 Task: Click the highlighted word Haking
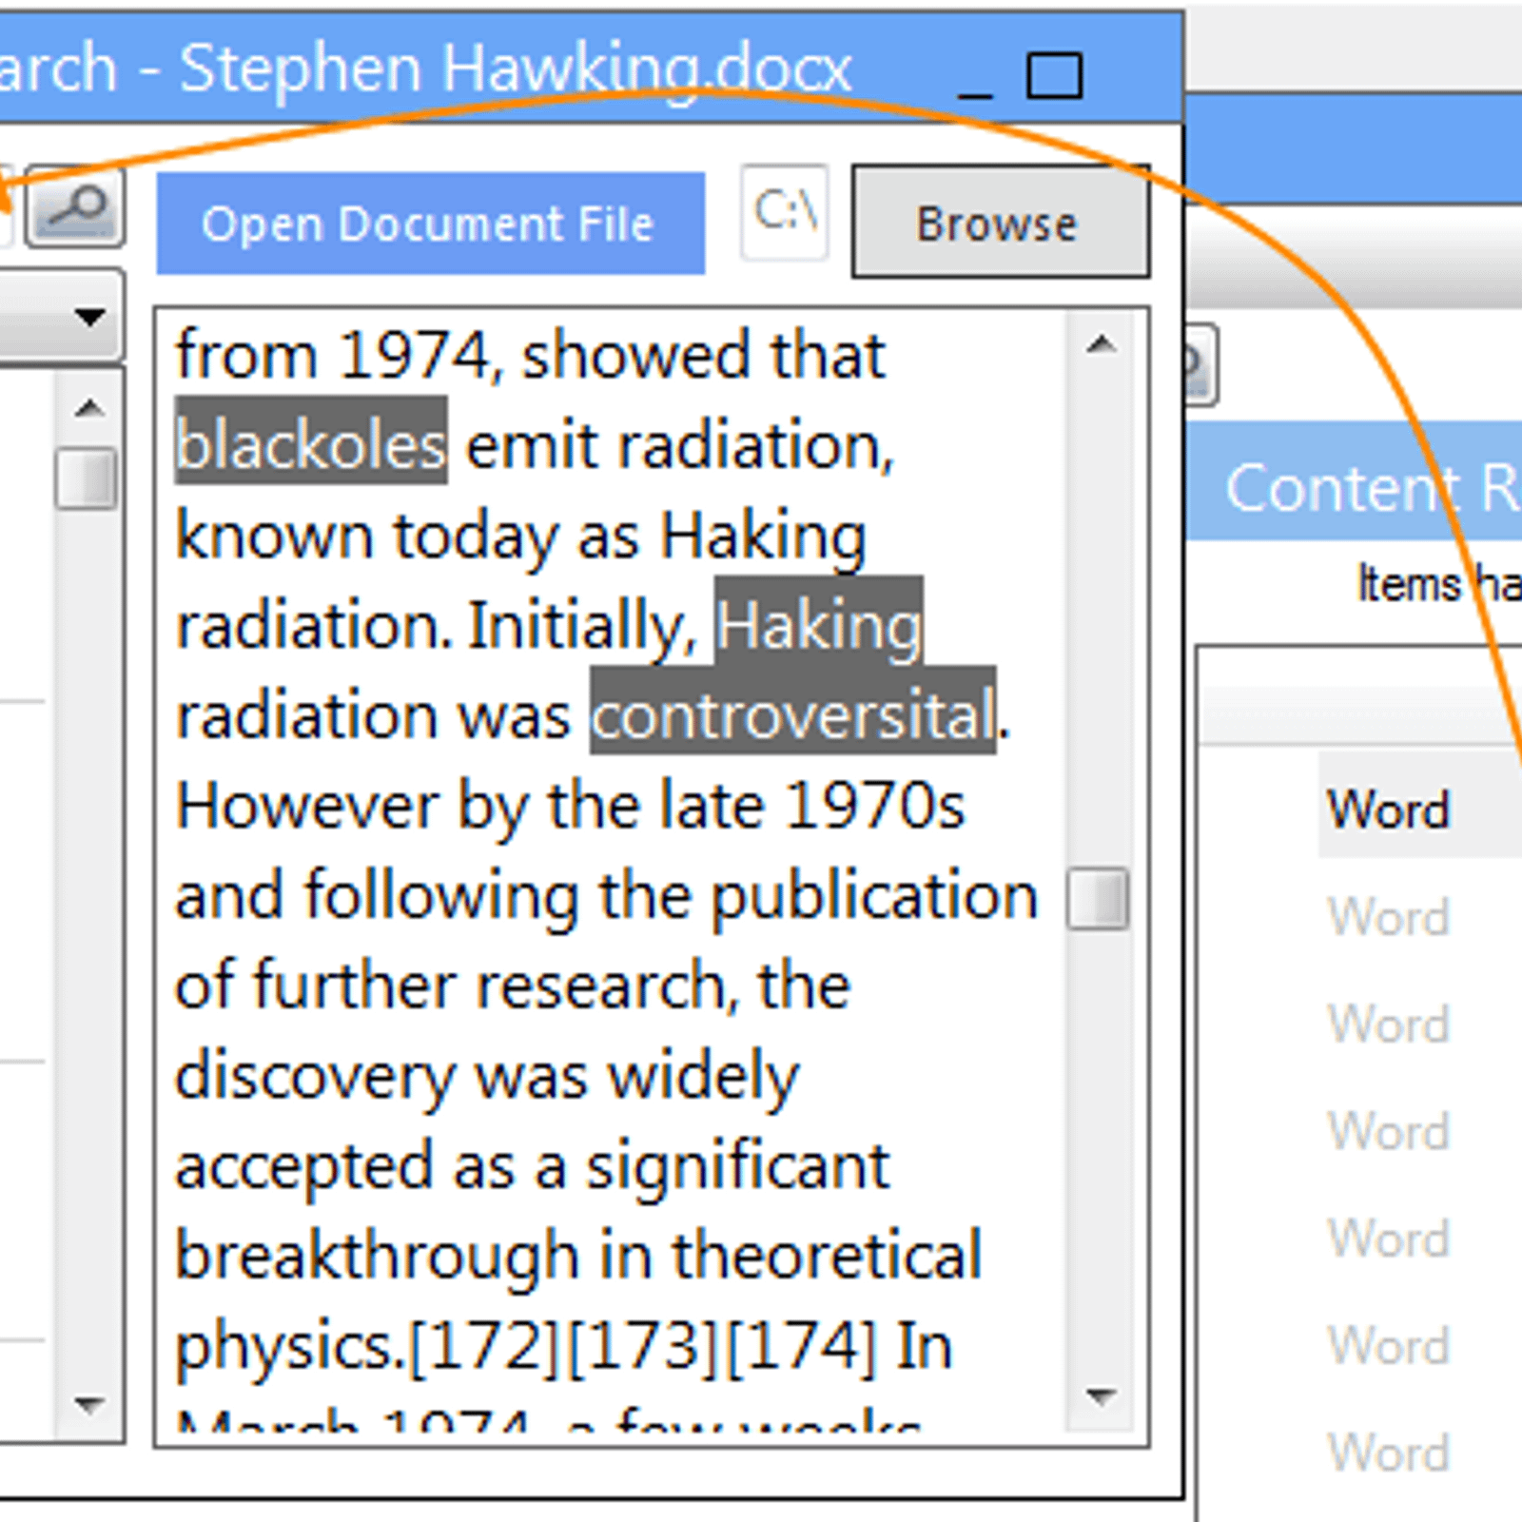click(819, 622)
